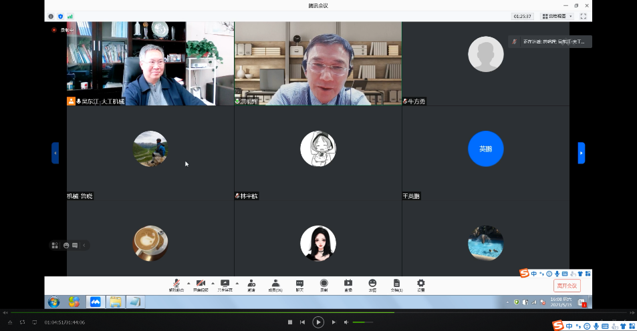637x331 pixels.
Task: Open the Chat panel (聊天)
Action: pos(299,284)
